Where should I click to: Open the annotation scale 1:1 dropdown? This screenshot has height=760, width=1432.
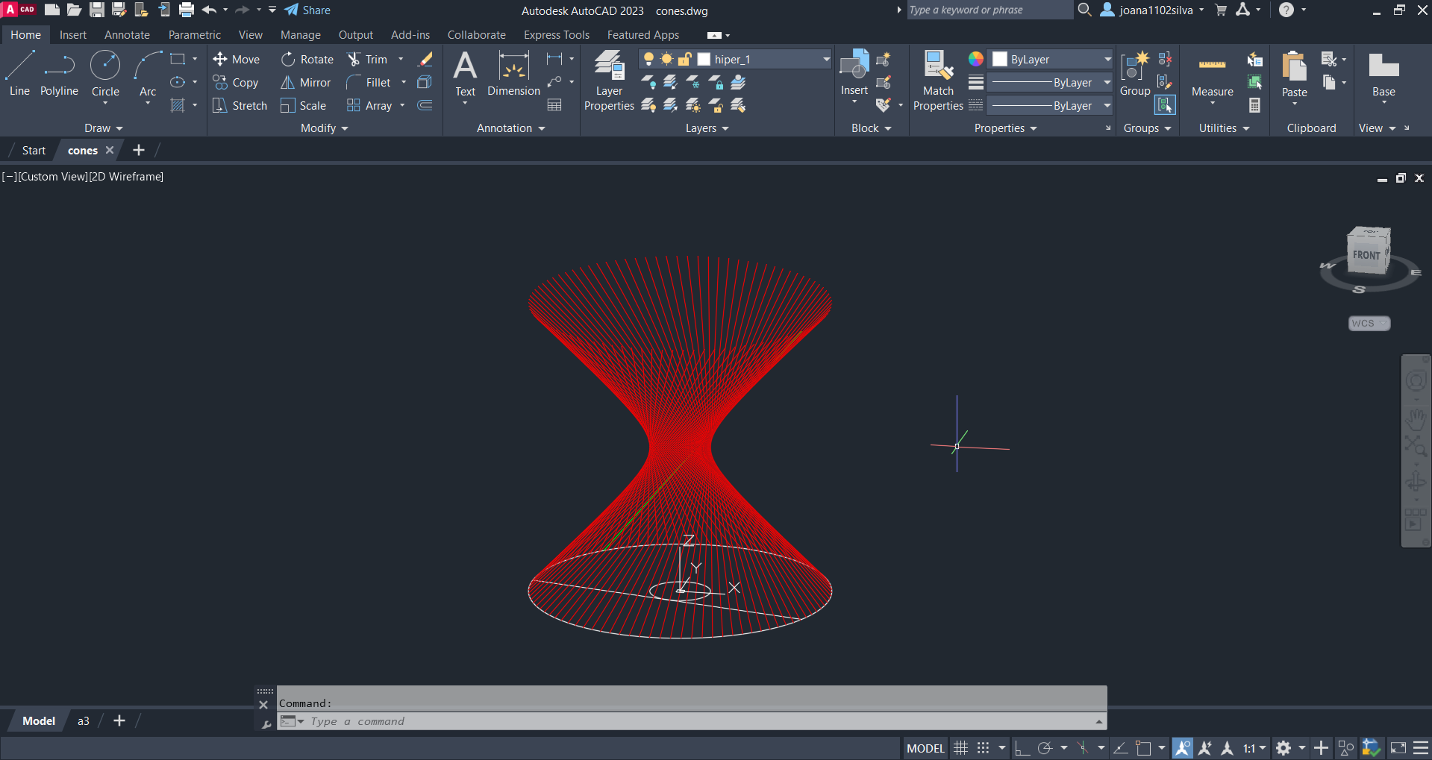click(1254, 748)
